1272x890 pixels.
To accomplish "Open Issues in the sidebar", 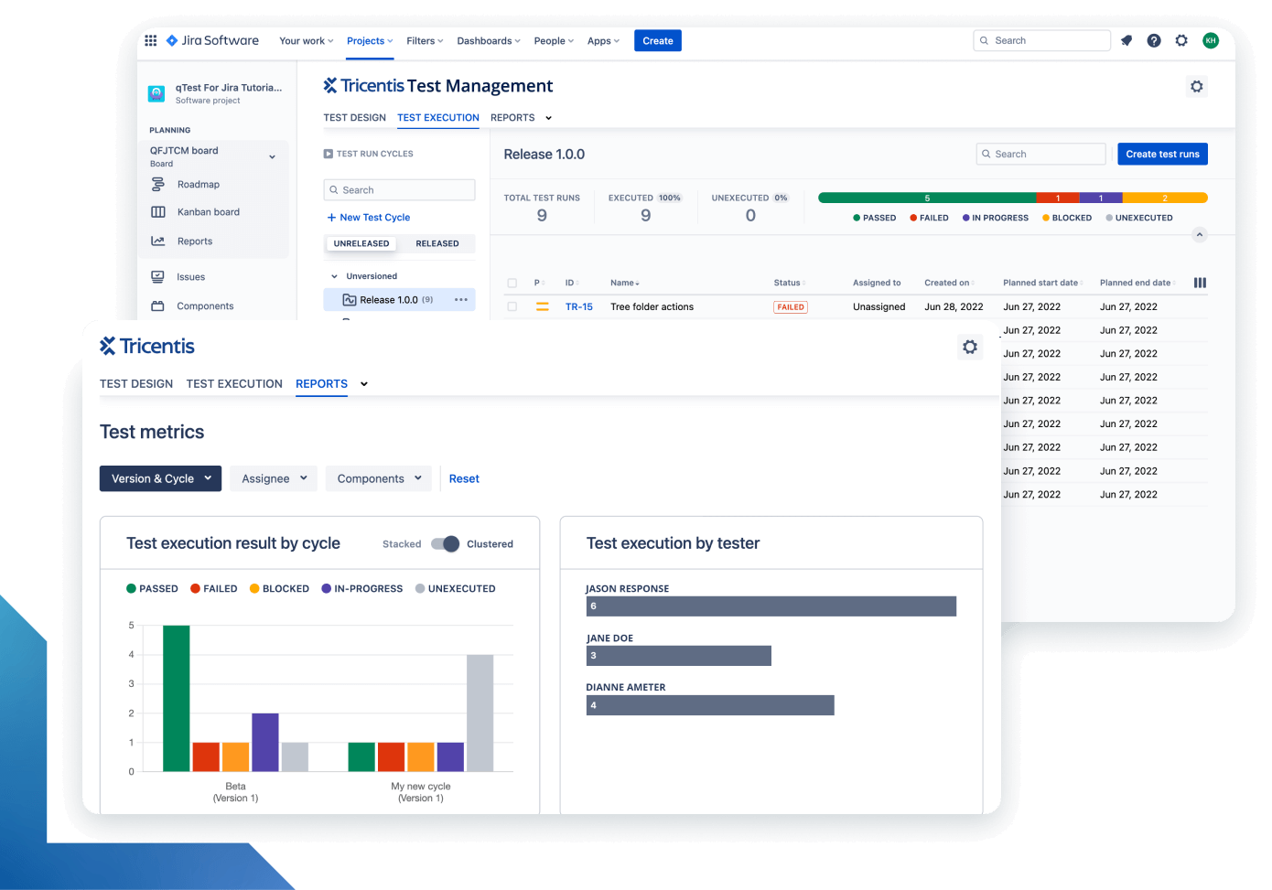I will (x=191, y=277).
